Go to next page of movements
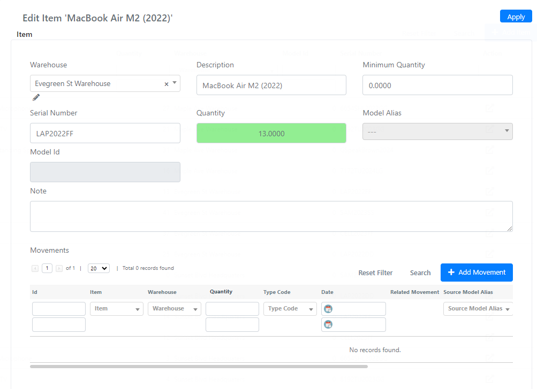 click(x=59, y=268)
